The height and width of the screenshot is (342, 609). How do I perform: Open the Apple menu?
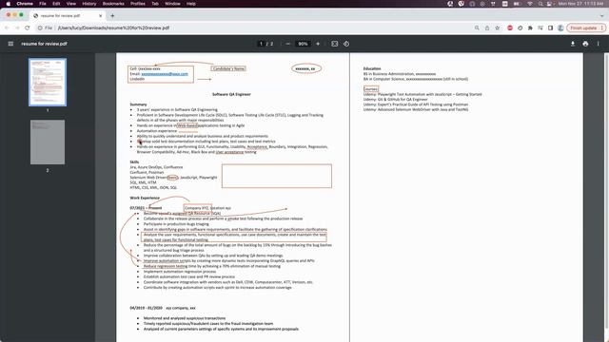coord(9,4)
